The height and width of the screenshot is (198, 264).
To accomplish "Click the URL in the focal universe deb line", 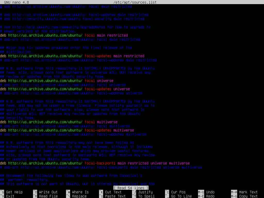I will pos(45,81).
